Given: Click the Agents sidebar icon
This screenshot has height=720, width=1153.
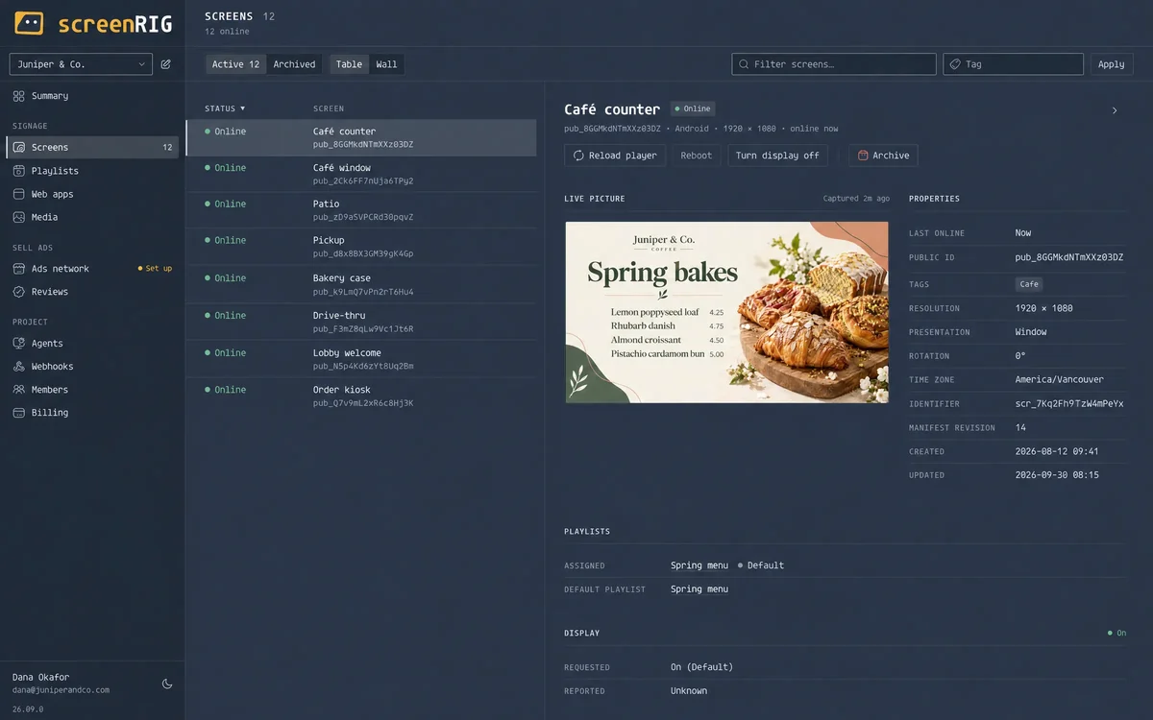Looking at the screenshot, I should pos(19,344).
